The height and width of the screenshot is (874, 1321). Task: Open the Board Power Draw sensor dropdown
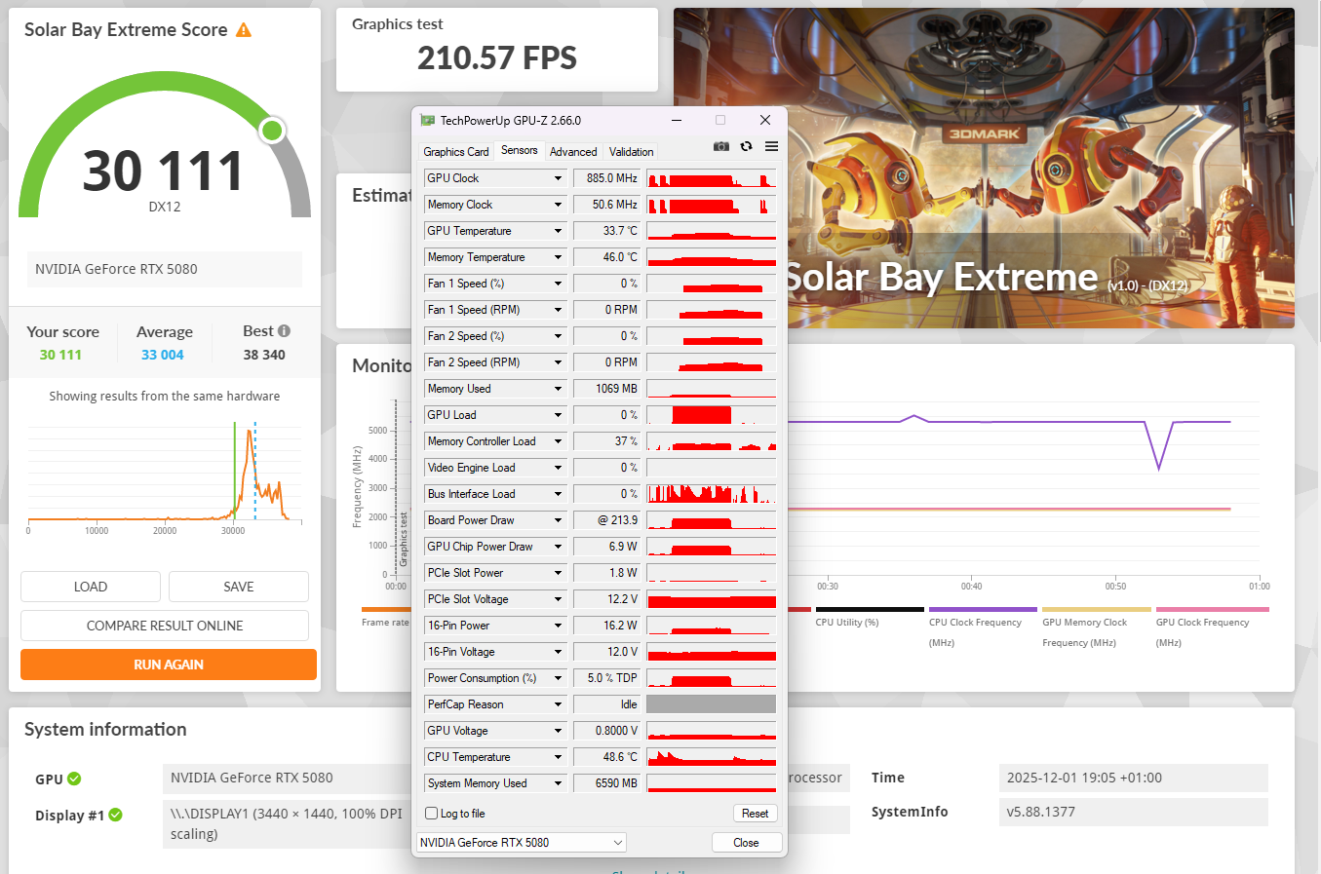point(558,520)
